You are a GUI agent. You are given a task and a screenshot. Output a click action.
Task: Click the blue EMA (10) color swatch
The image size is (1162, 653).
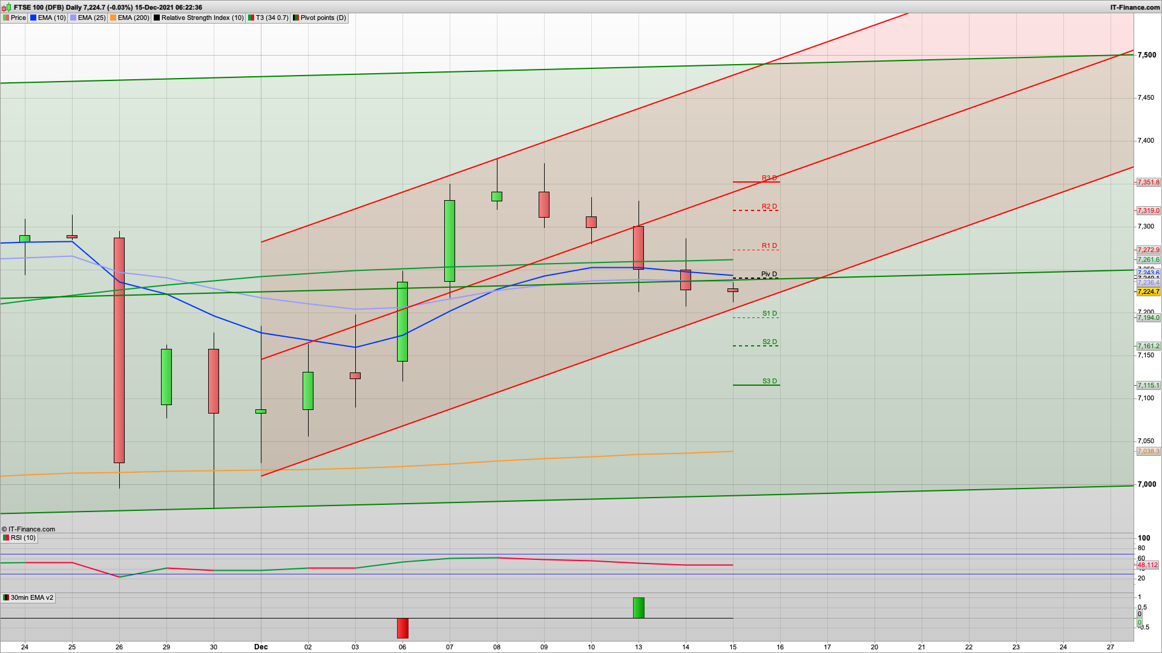pos(33,18)
